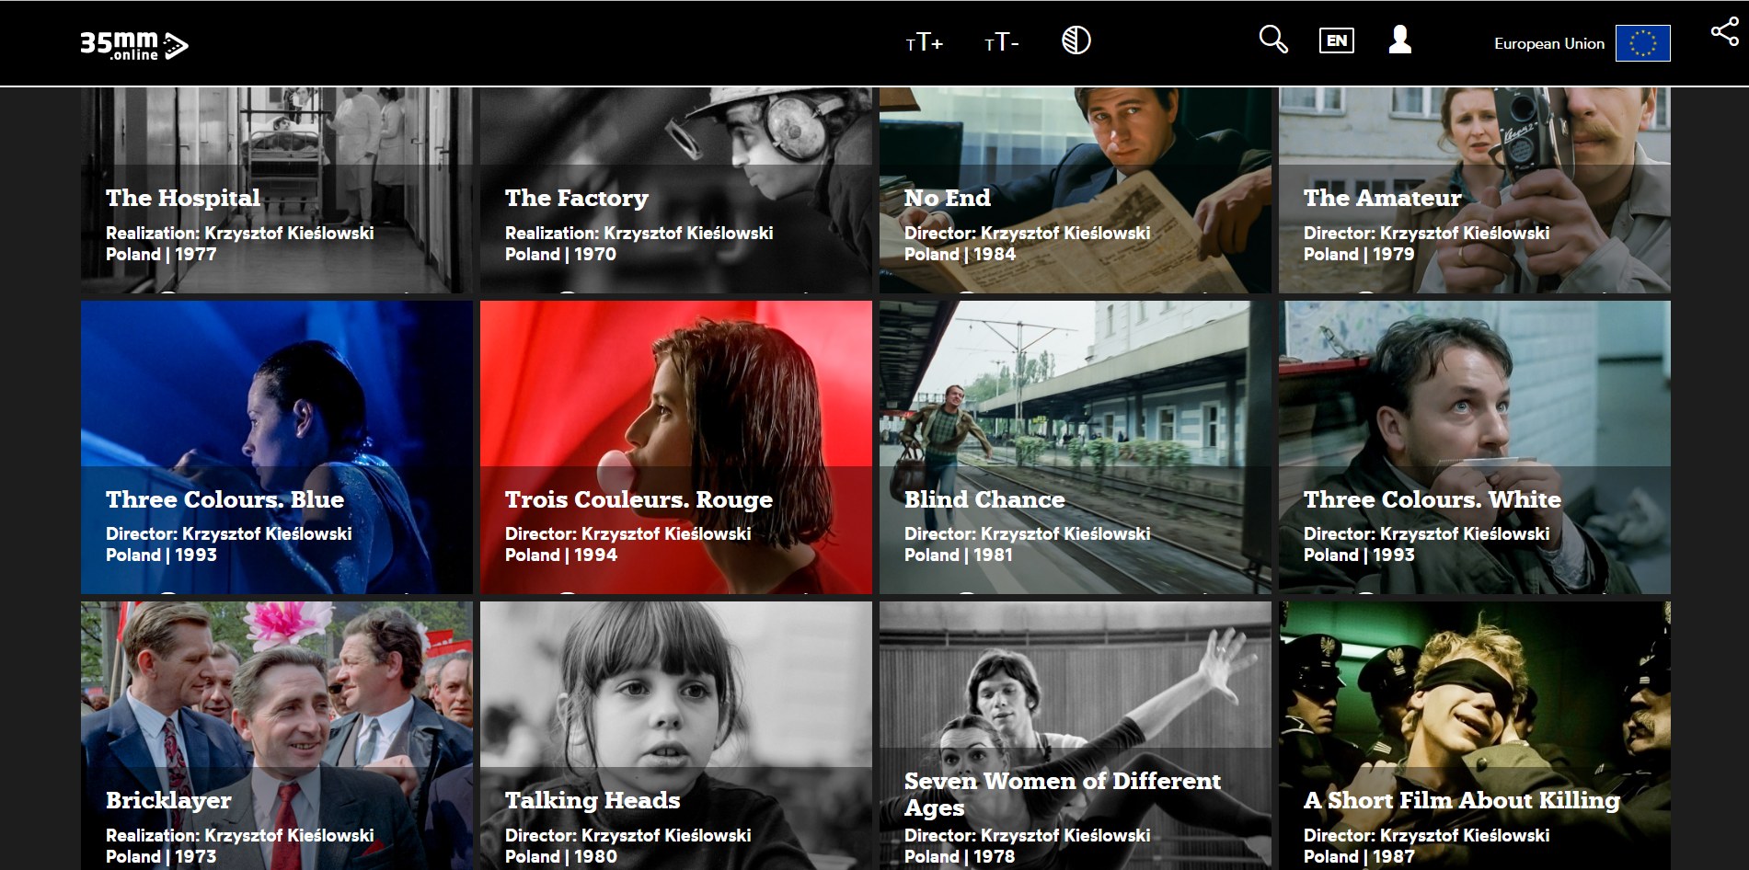Viewport: 1749px width, 870px height.
Task: Click the director credit line under No End
Action: (1028, 234)
